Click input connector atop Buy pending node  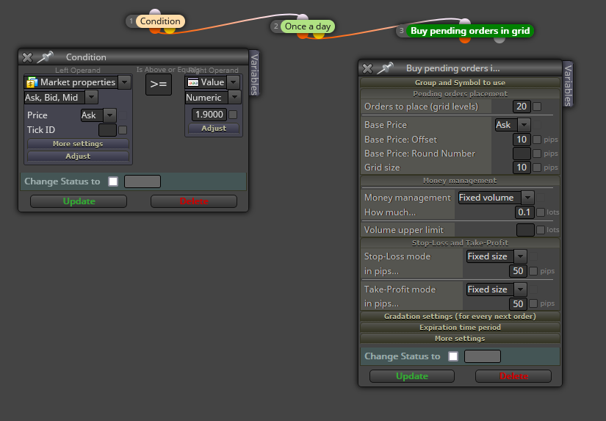point(465,21)
